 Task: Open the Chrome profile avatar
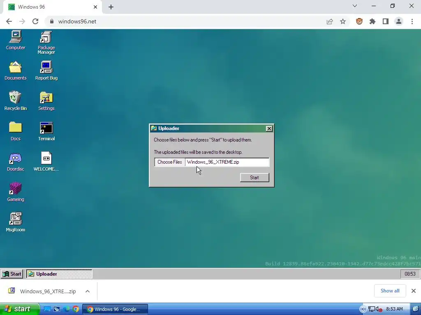(x=399, y=21)
